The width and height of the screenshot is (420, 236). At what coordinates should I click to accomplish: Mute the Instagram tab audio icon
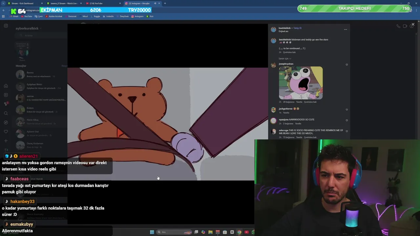click(155, 3)
